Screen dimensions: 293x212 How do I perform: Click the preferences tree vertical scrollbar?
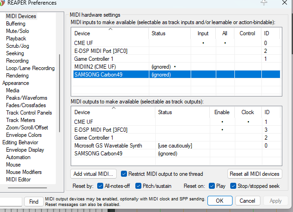point(60,93)
